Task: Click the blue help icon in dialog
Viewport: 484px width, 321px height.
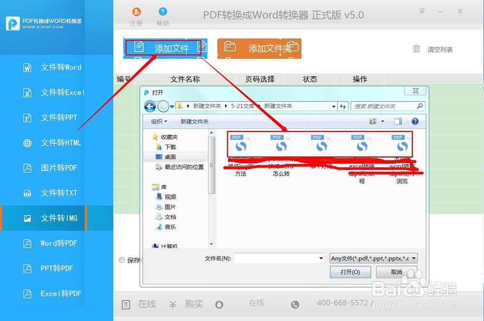Action: coord(415,121)
